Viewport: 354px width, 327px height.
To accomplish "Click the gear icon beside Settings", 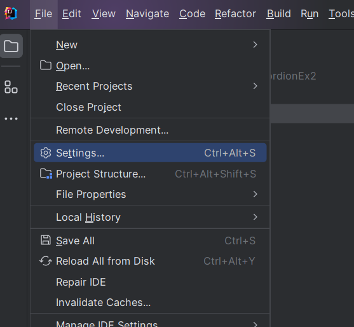I will 46,153.
